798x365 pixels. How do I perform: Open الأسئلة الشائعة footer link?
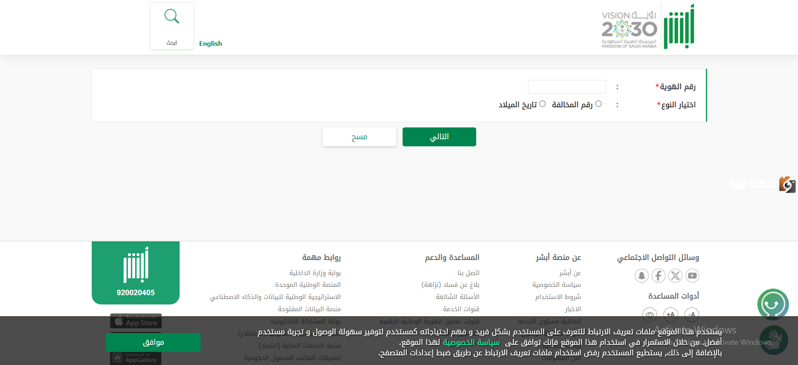point(458,297)
